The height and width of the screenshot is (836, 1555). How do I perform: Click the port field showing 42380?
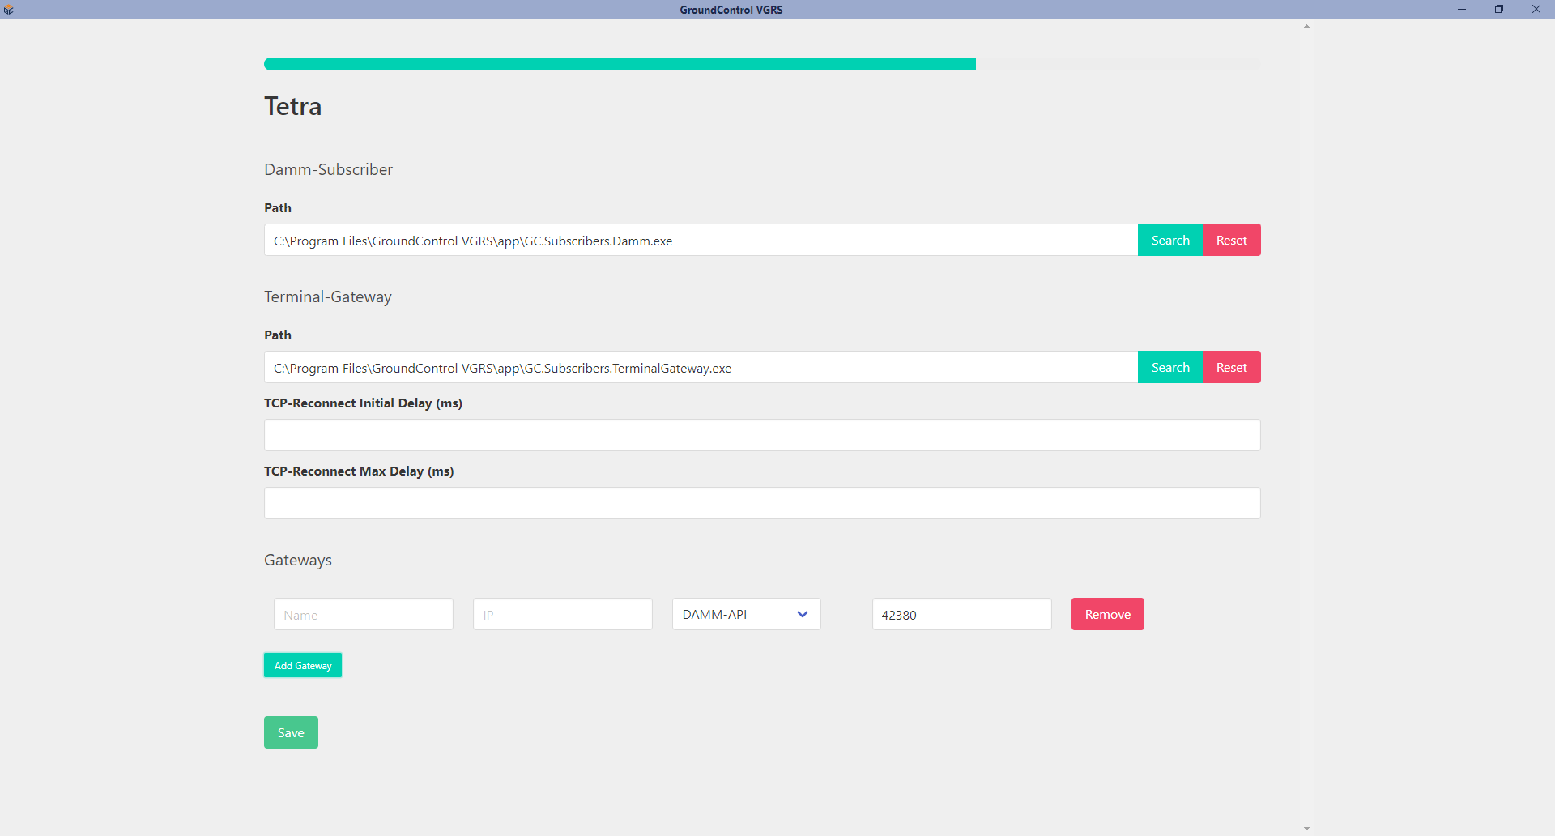pyautogui.click(x=961, y=615)
